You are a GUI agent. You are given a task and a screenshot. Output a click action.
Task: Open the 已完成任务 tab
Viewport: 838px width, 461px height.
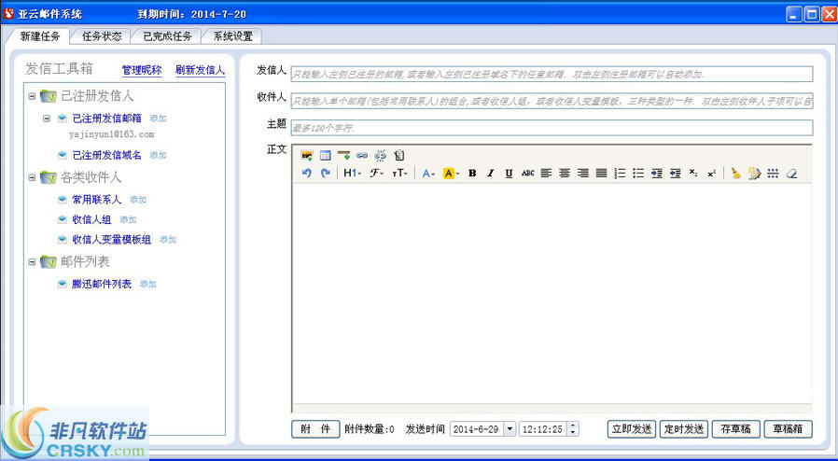pyautogui.click(x=168, y=36)
